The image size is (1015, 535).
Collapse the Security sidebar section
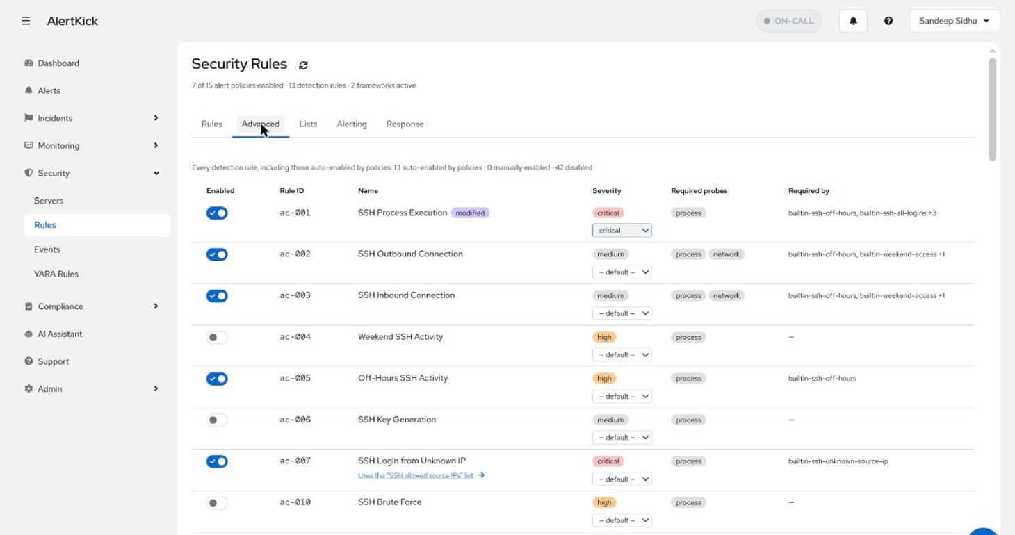click(156, 173)
